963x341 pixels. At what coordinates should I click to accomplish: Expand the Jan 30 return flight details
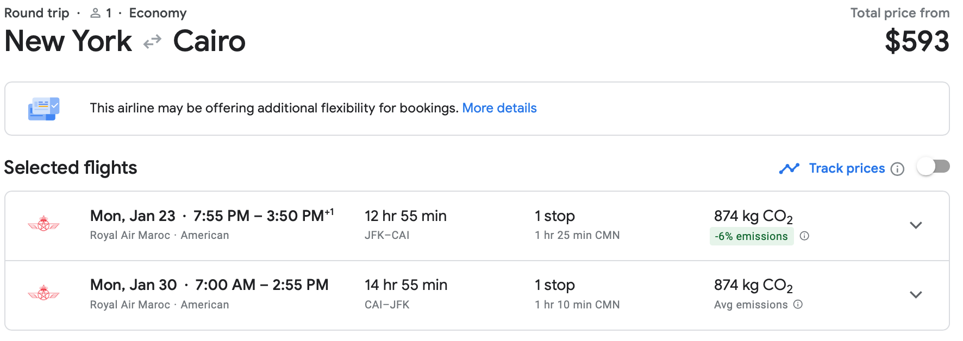tap(916, 295)
